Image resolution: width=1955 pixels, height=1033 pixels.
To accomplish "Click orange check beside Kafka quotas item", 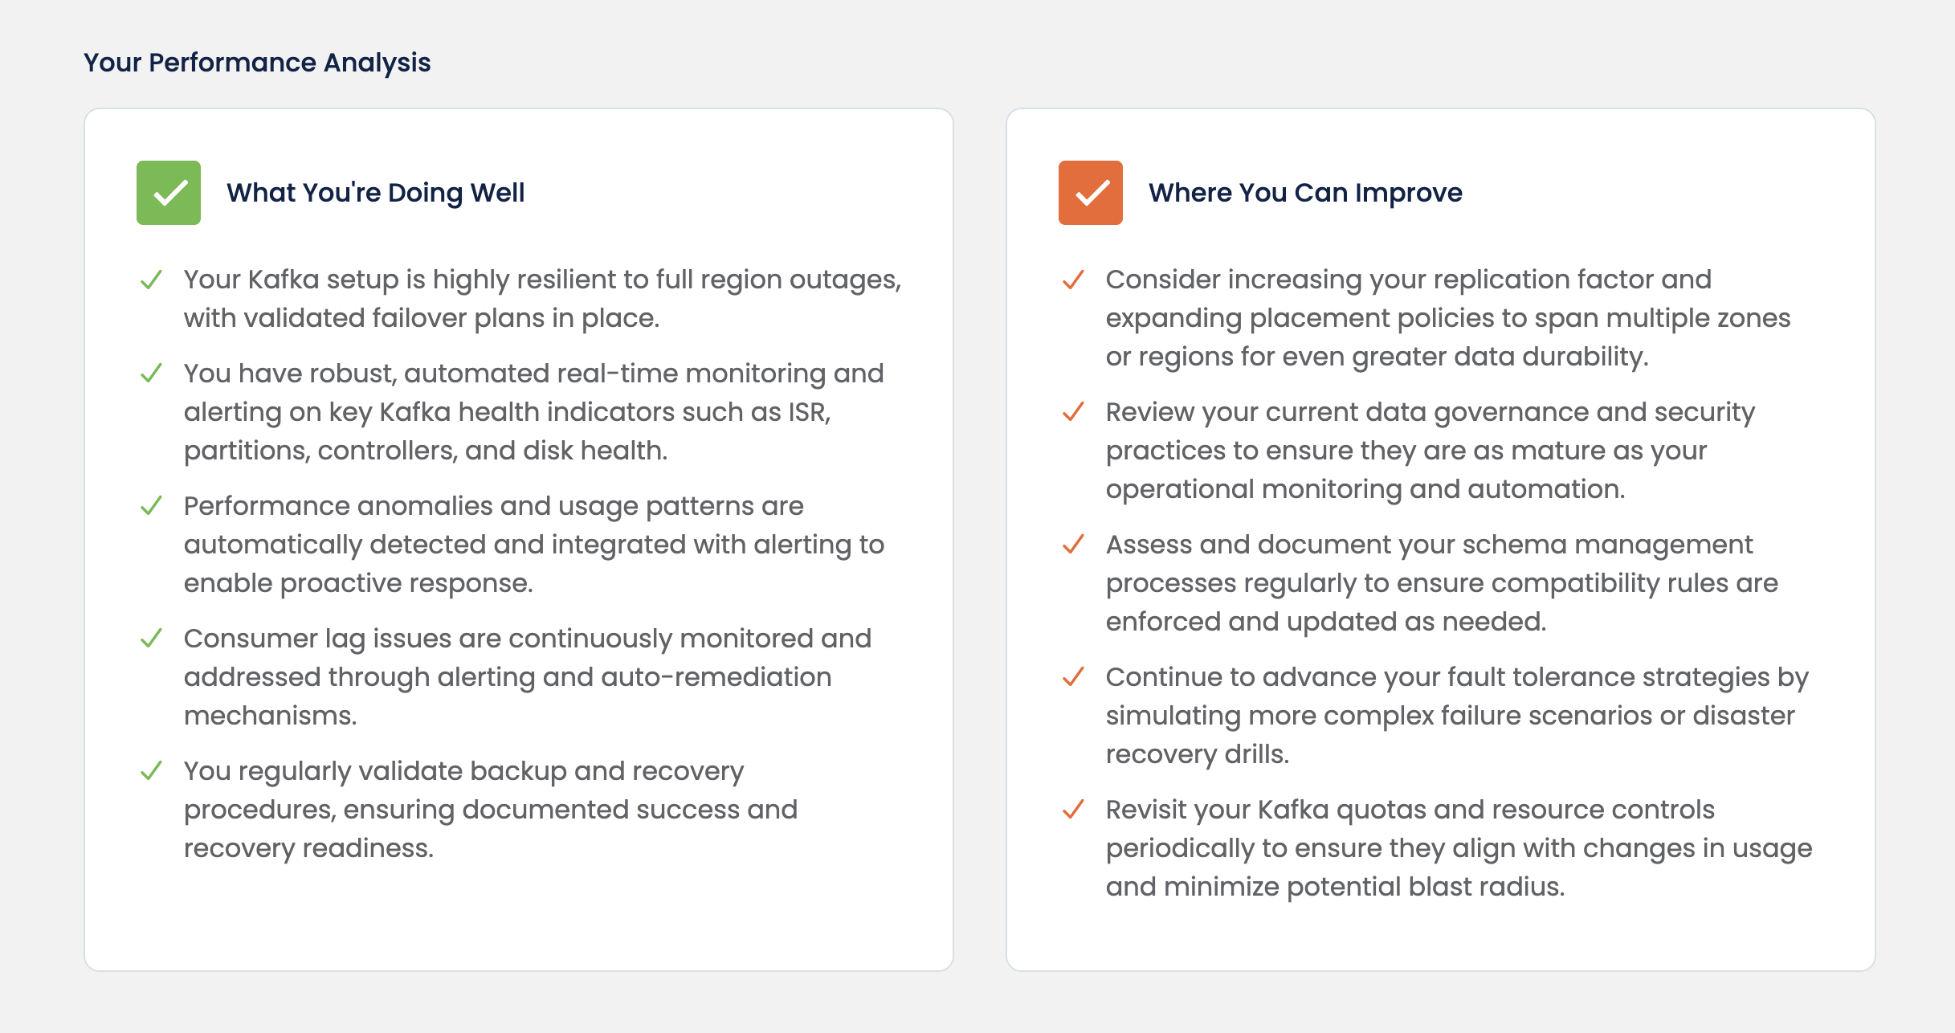I will pos(1073,810).
